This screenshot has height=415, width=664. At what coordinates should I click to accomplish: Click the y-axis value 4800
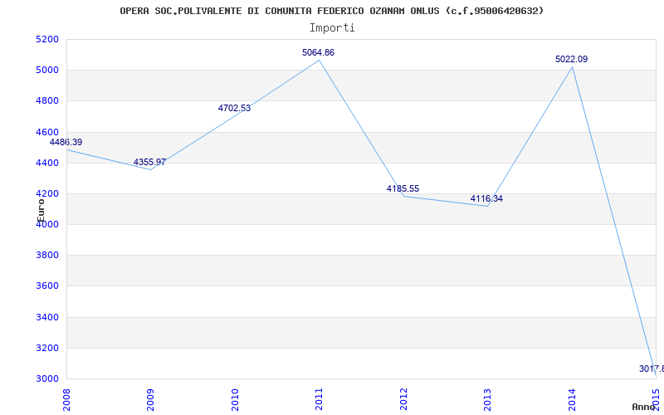(46, 101)
